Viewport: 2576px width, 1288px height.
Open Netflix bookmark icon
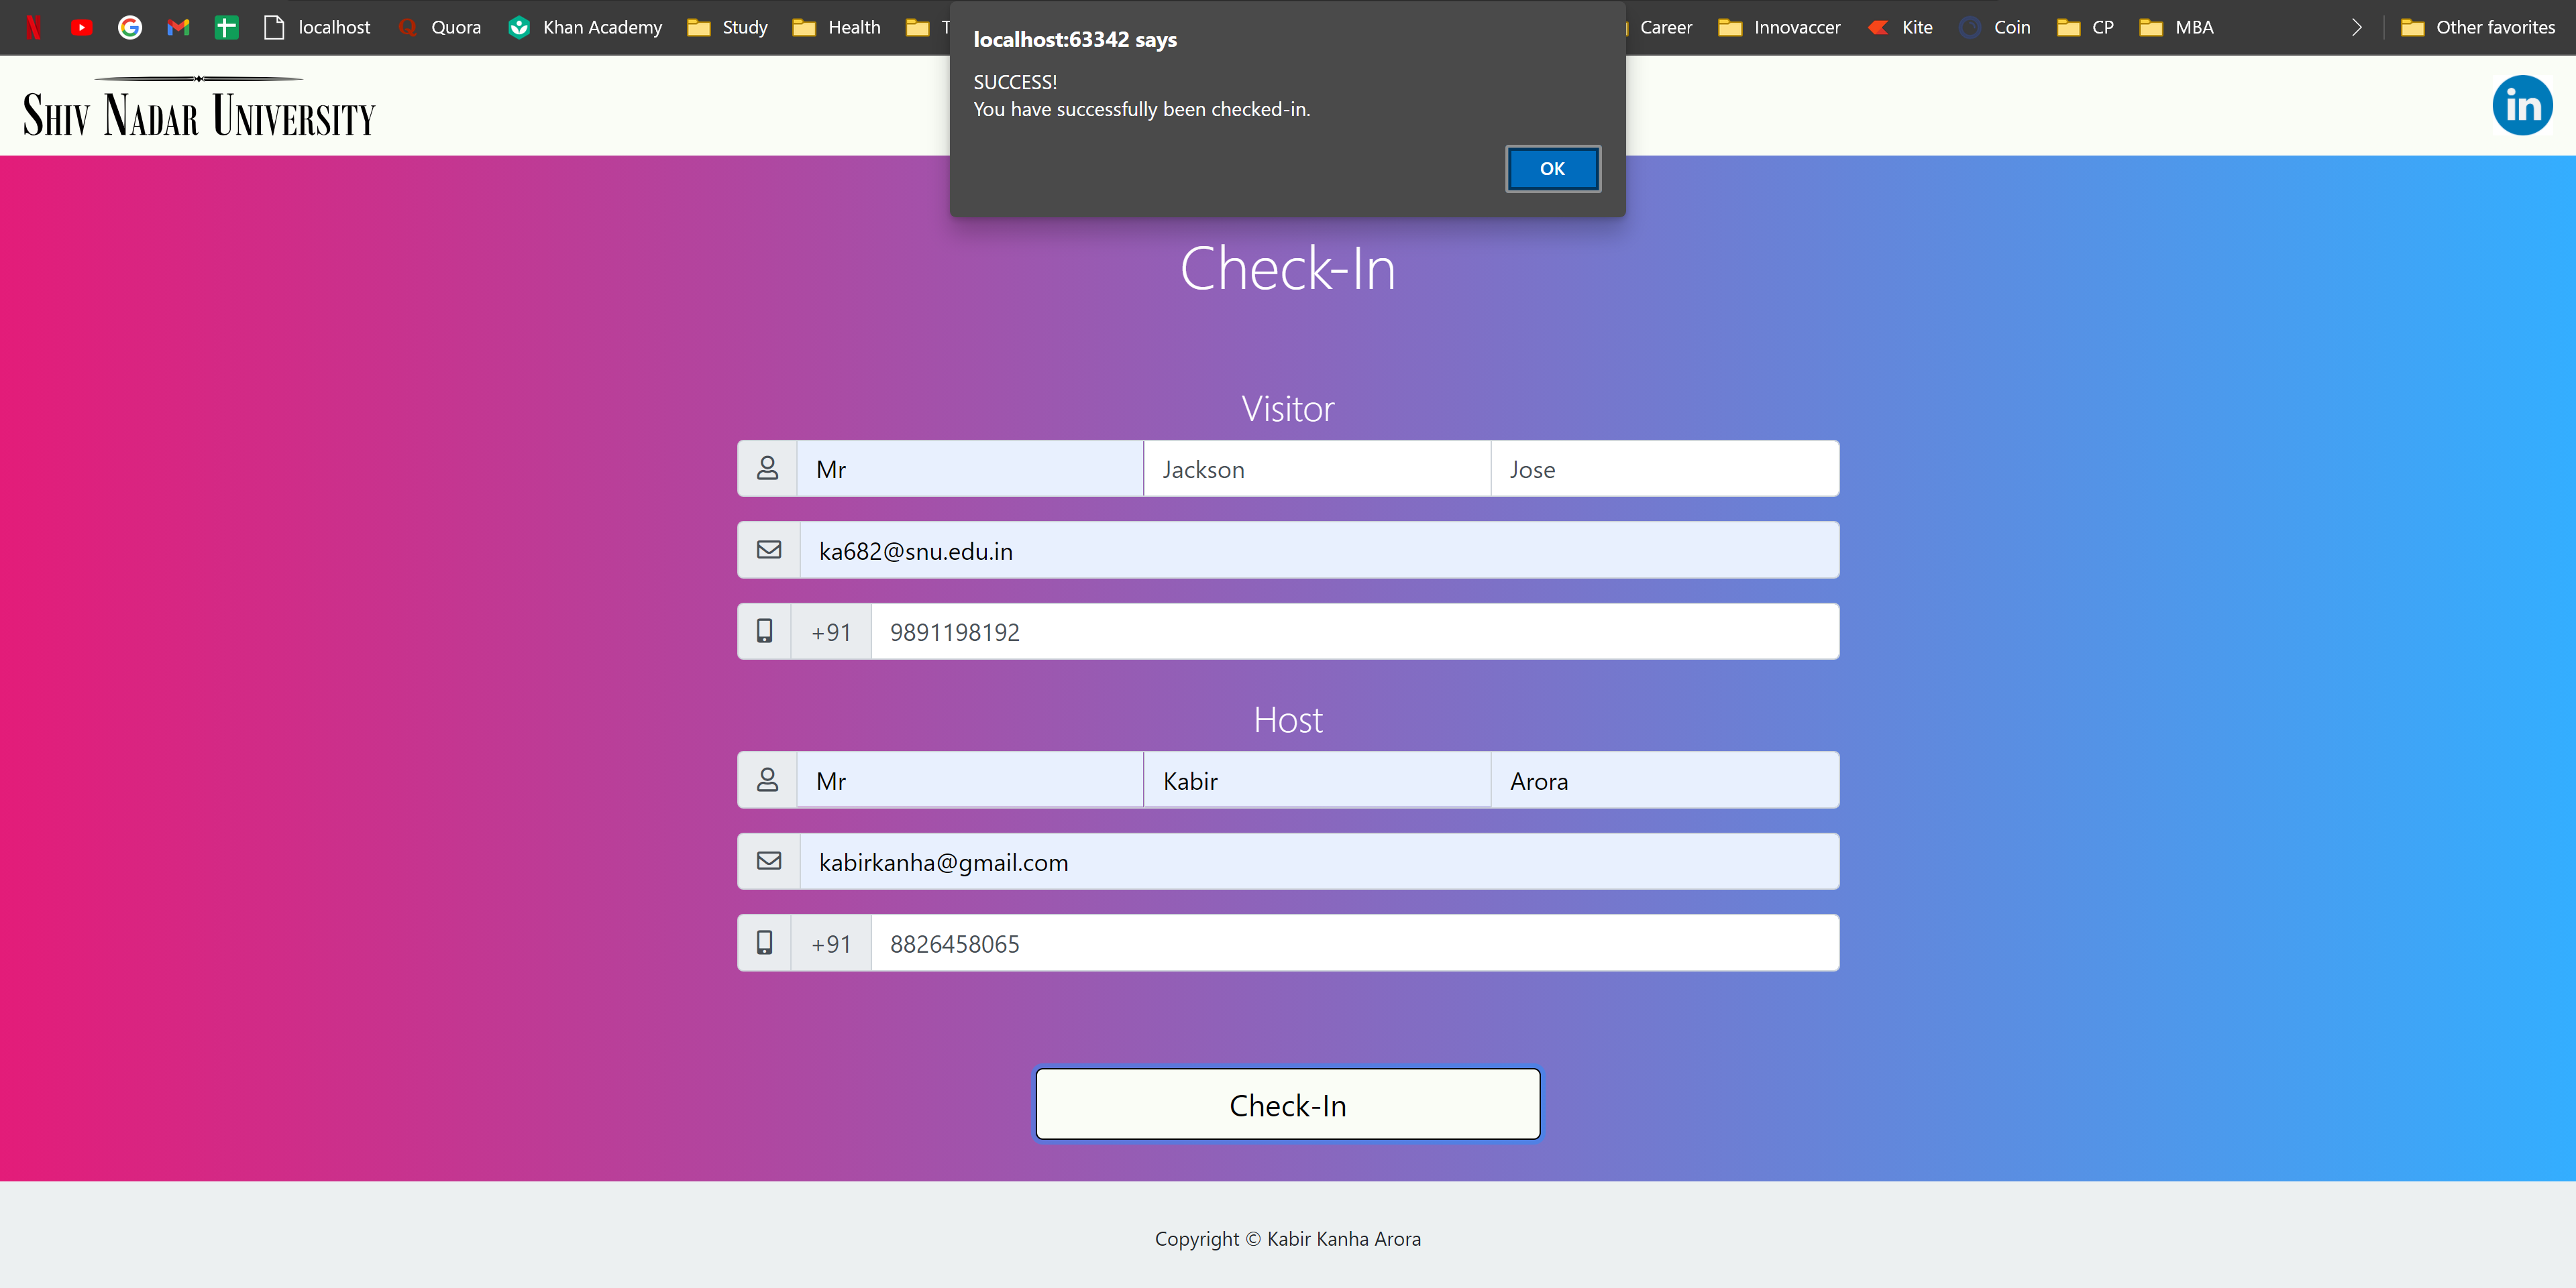point(33,27)
